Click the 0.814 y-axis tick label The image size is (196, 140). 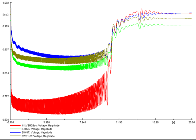(x=5, y=73)
